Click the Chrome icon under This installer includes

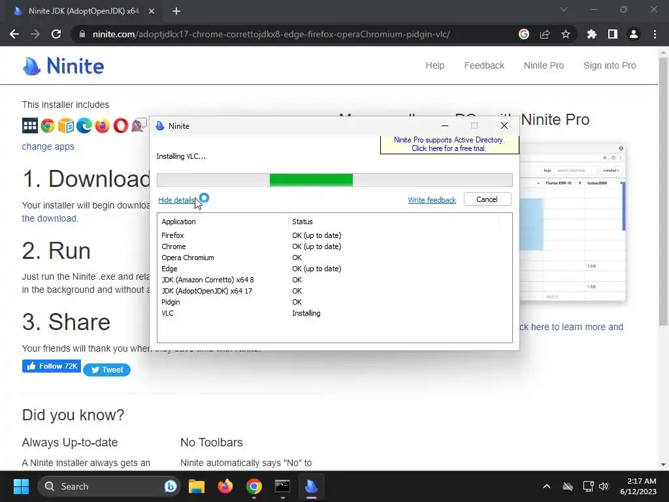(x=48, y=125)
